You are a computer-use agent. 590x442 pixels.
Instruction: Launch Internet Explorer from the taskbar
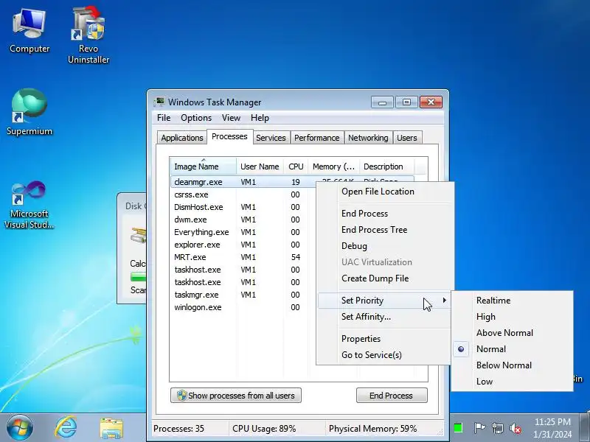(x=66, y=427)
